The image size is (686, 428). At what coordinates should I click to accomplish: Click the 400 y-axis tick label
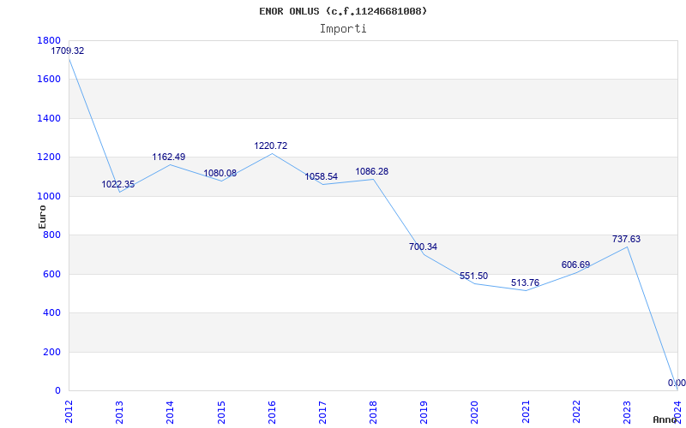51,313
